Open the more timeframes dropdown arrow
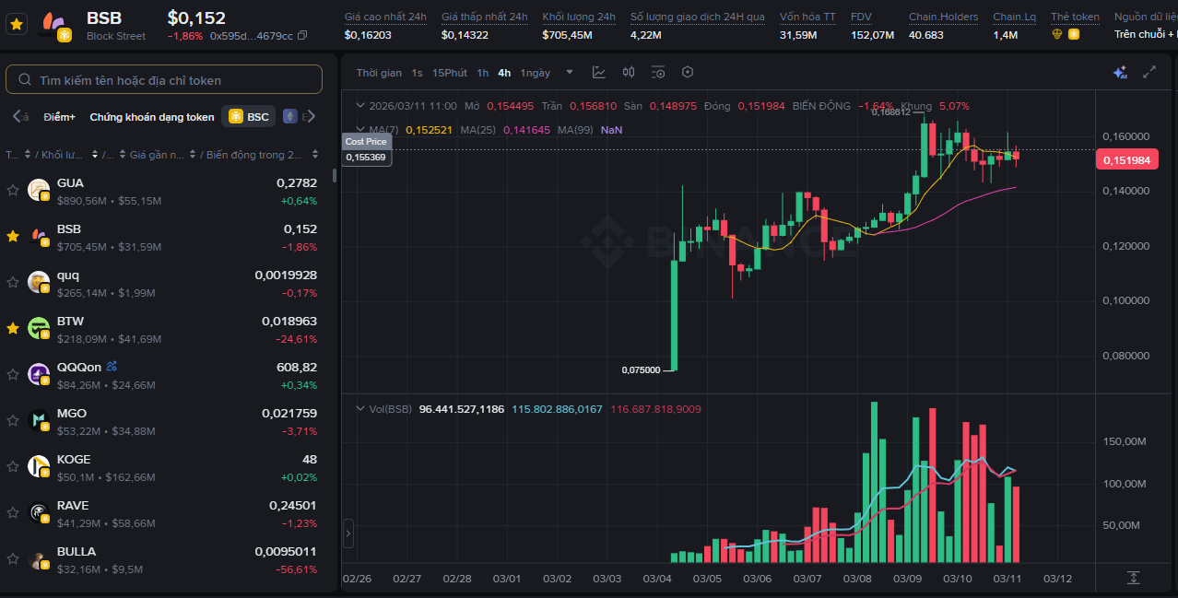This screenshot has height=598, width=1178. click(570, 73)
